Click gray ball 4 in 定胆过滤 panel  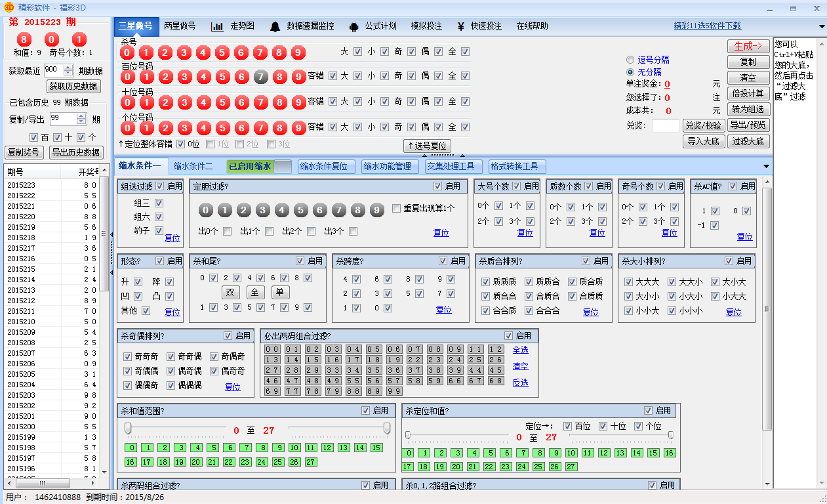[282, 210]
